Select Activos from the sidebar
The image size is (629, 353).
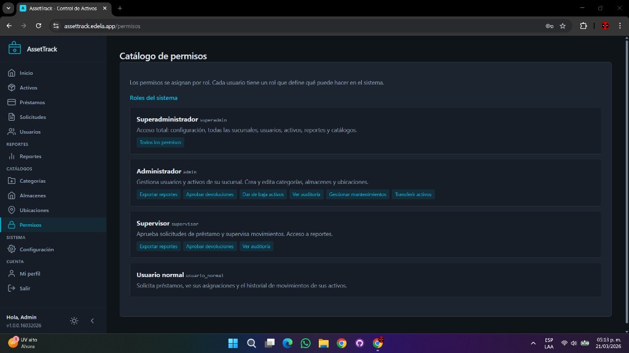click(29, 87)
